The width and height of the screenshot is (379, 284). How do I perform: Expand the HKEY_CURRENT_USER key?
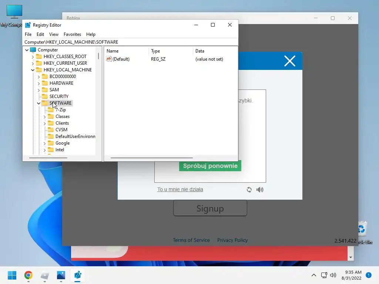[33, 63]
